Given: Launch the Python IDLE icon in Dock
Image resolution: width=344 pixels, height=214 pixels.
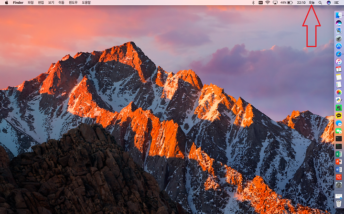Looking at the screenshot, I should pos(339,100).
